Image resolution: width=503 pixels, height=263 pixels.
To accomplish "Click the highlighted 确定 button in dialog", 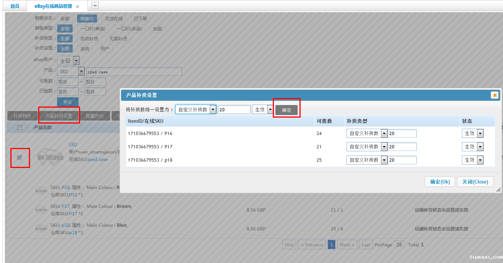I will pyautogui.click(x=286, y=109).
